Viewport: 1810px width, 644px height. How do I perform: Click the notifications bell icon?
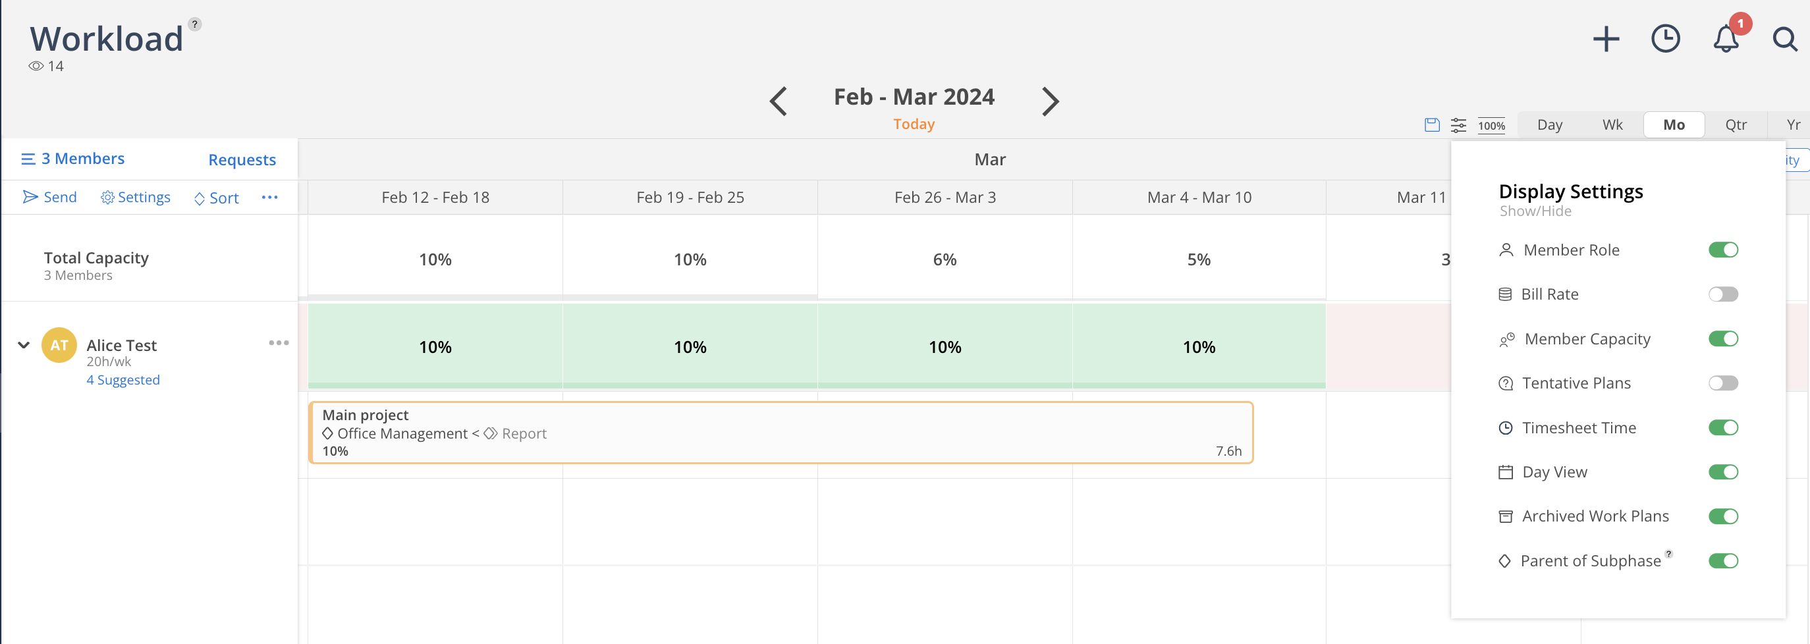[1726, 39]
